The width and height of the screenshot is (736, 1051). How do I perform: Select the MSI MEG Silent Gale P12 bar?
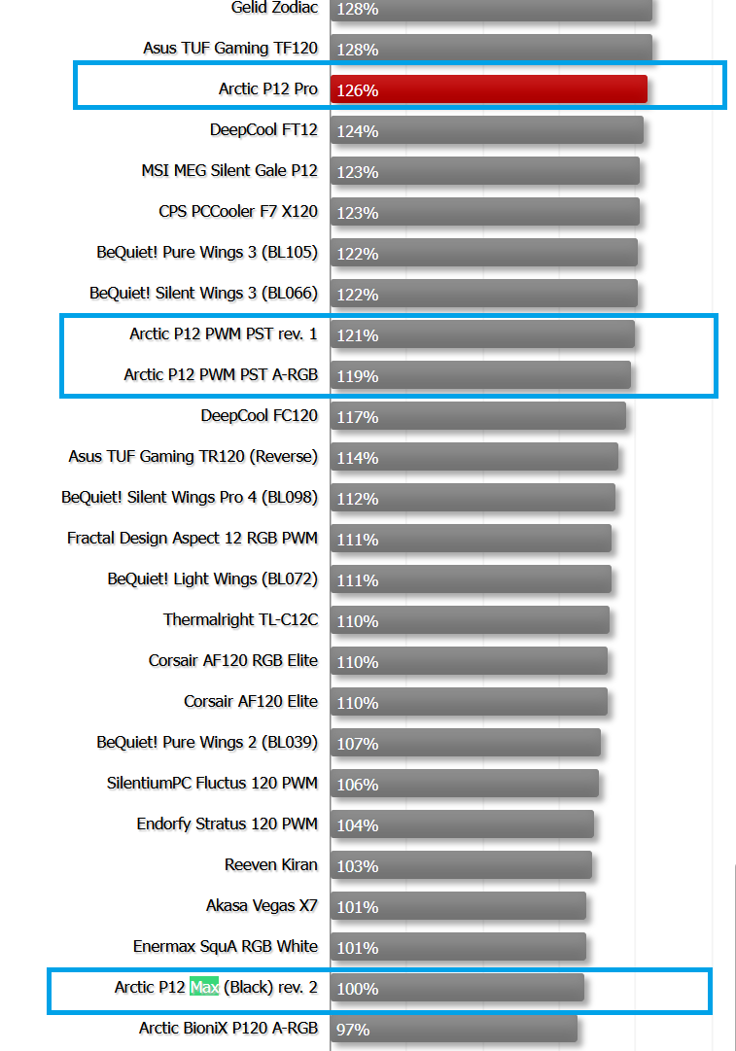point(484,171)
